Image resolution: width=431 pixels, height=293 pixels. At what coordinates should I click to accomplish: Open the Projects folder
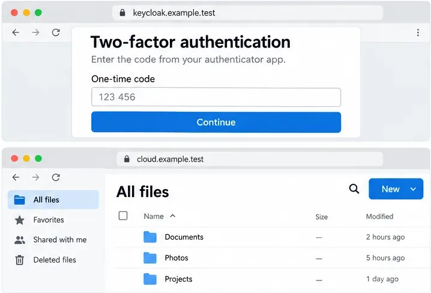pyautogui.click(x=178, y=279)
